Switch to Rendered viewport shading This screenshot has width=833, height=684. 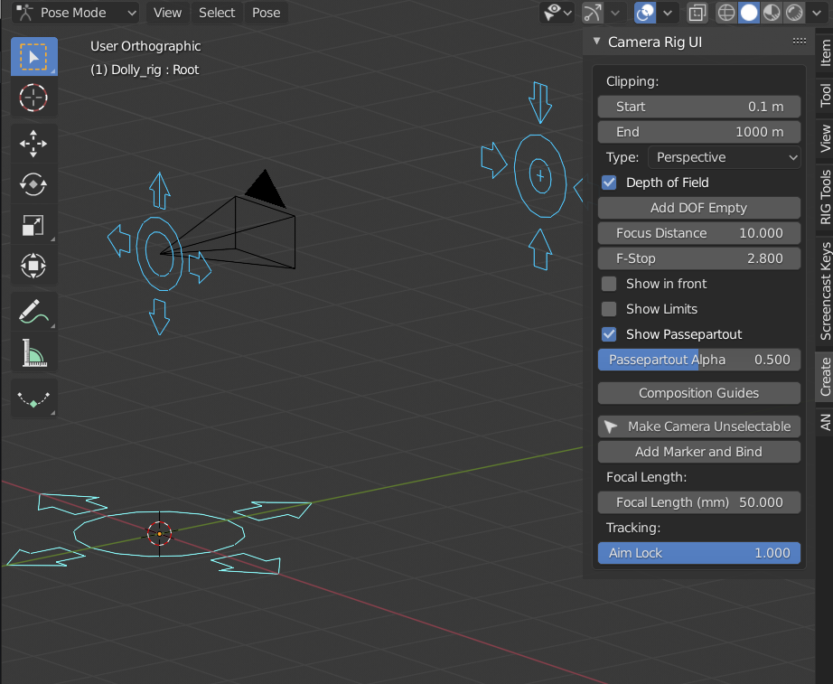coord(791,13)
